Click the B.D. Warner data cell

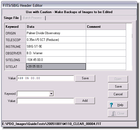coord(56,53)
